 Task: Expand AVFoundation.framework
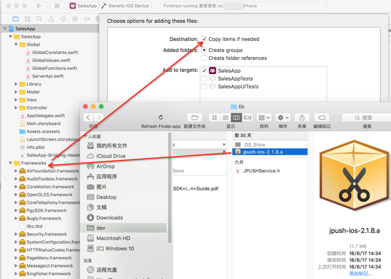tap(16, 171)
